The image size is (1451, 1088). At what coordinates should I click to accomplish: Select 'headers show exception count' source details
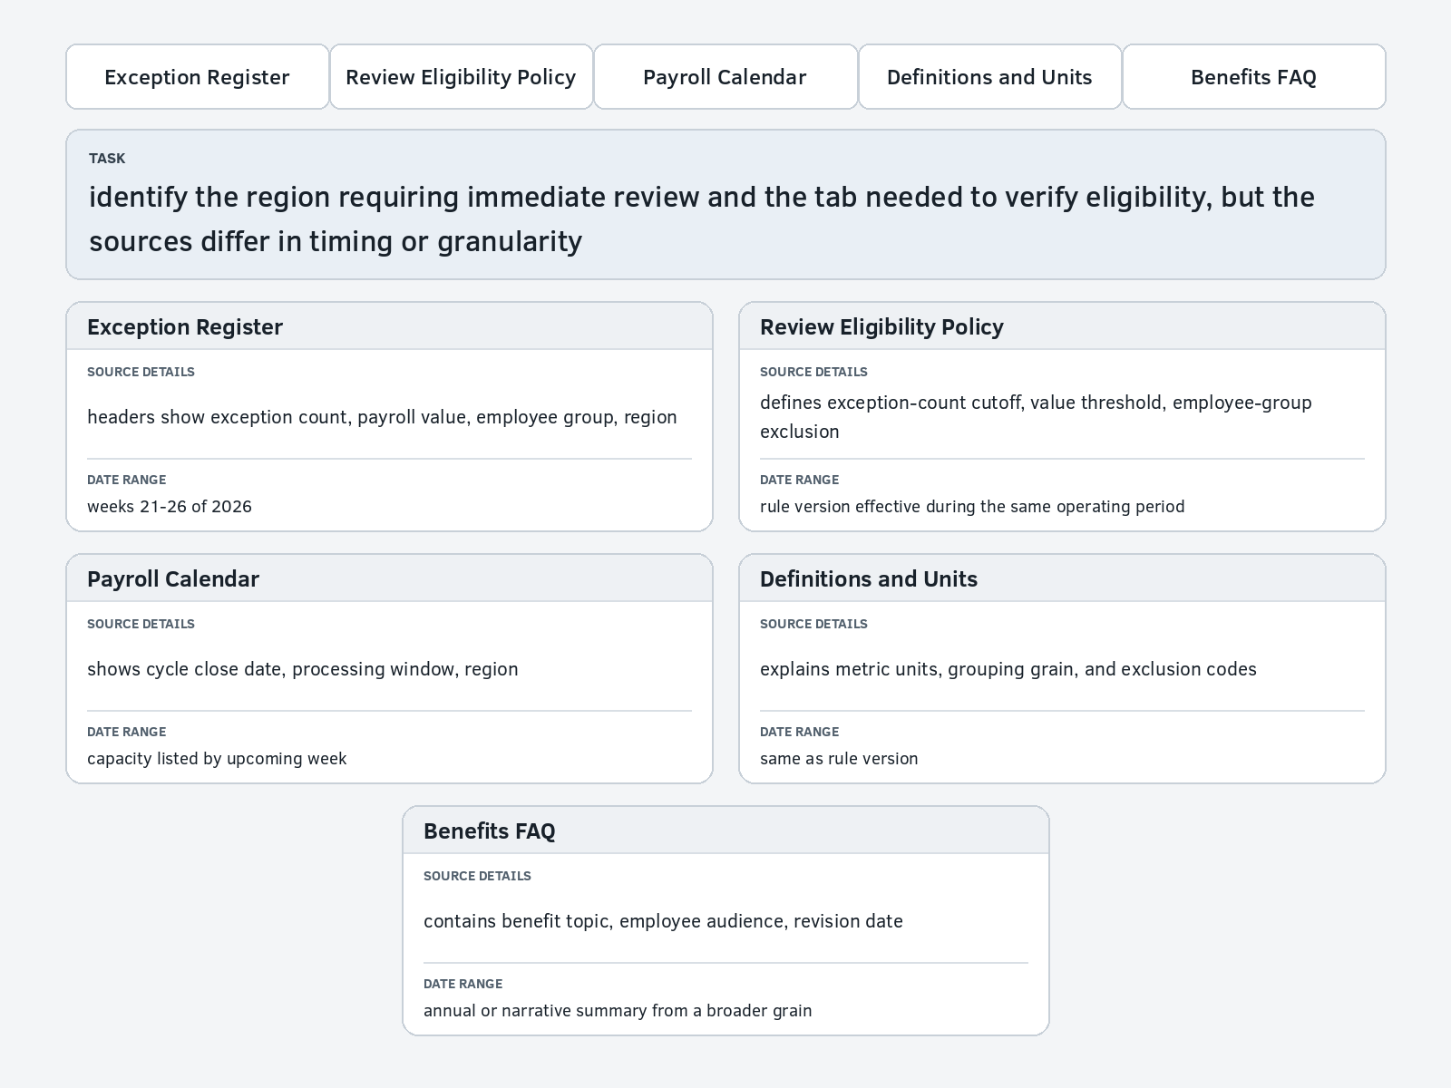pyautogui.click(x=382, y=417)
